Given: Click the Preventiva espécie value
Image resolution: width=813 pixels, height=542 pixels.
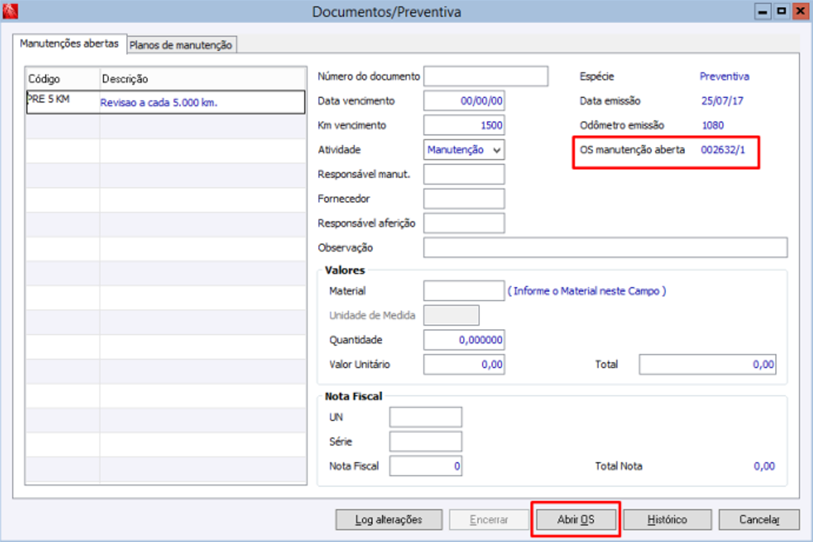Looking at the screenshot, I should click(x=725, y=76).
